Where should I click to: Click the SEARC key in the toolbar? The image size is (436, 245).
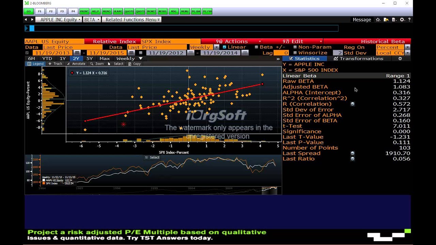[118, 11]
